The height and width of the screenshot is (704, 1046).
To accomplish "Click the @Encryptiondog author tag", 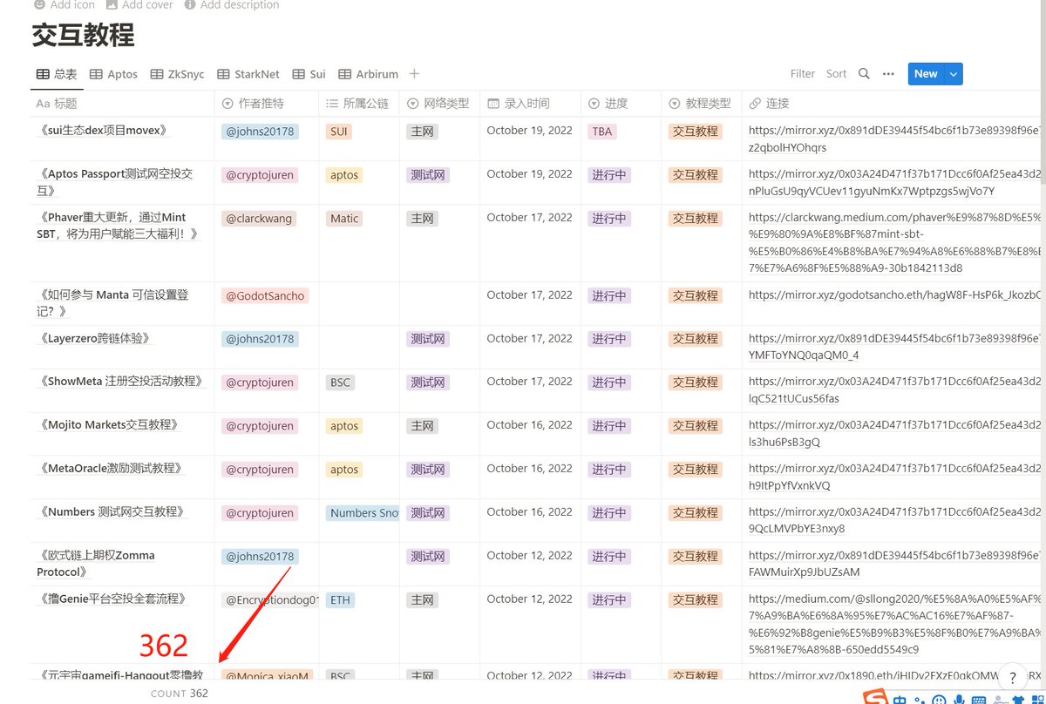I will coord(270,600).
